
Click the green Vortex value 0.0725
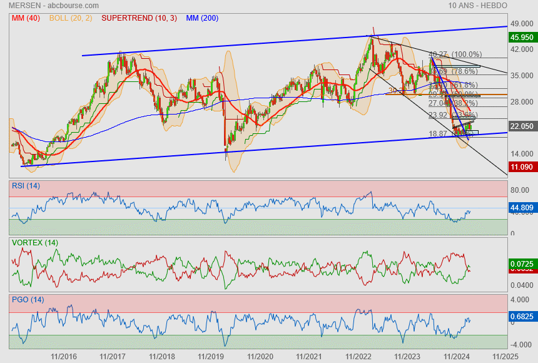pos(522,264)
